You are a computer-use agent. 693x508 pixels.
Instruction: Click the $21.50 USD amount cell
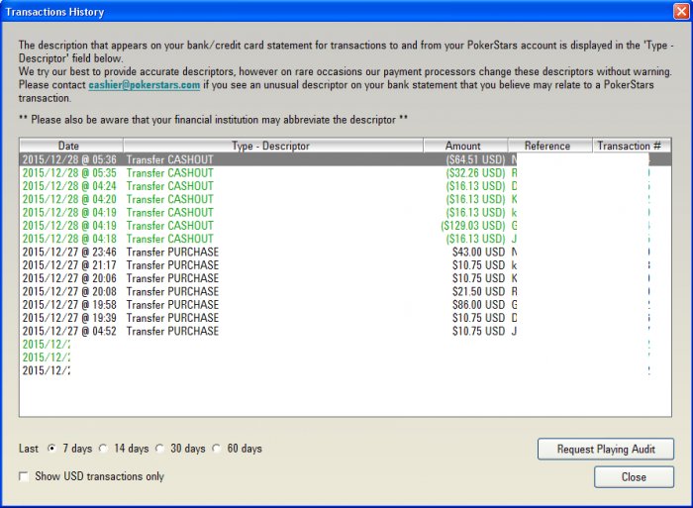pos(478,292)
